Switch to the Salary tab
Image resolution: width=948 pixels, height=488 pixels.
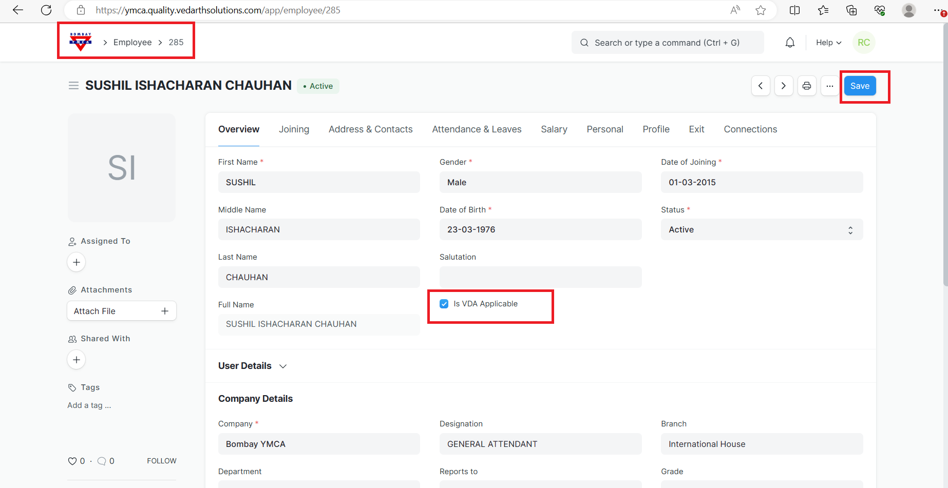554,129
